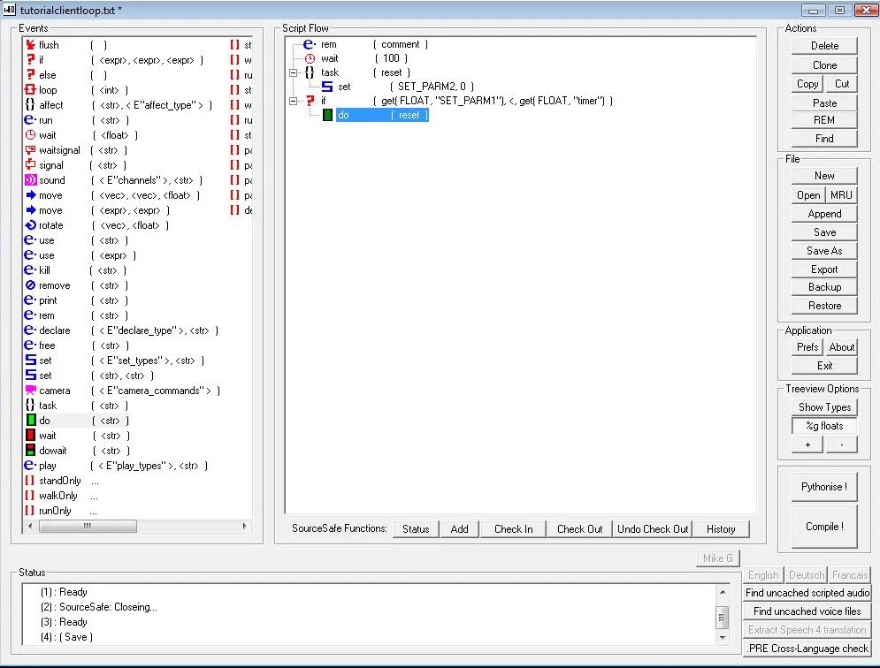Click the Append button
The height and width of the screenshot is (668, 880).
tap(824, 214)
